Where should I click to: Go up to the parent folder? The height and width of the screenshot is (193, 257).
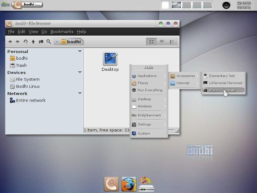[x=33, y=41]
